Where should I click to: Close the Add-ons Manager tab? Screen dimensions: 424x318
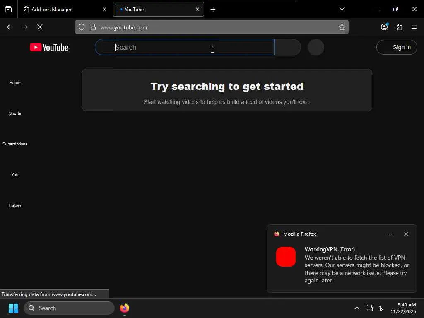click(x=104, y=9)
